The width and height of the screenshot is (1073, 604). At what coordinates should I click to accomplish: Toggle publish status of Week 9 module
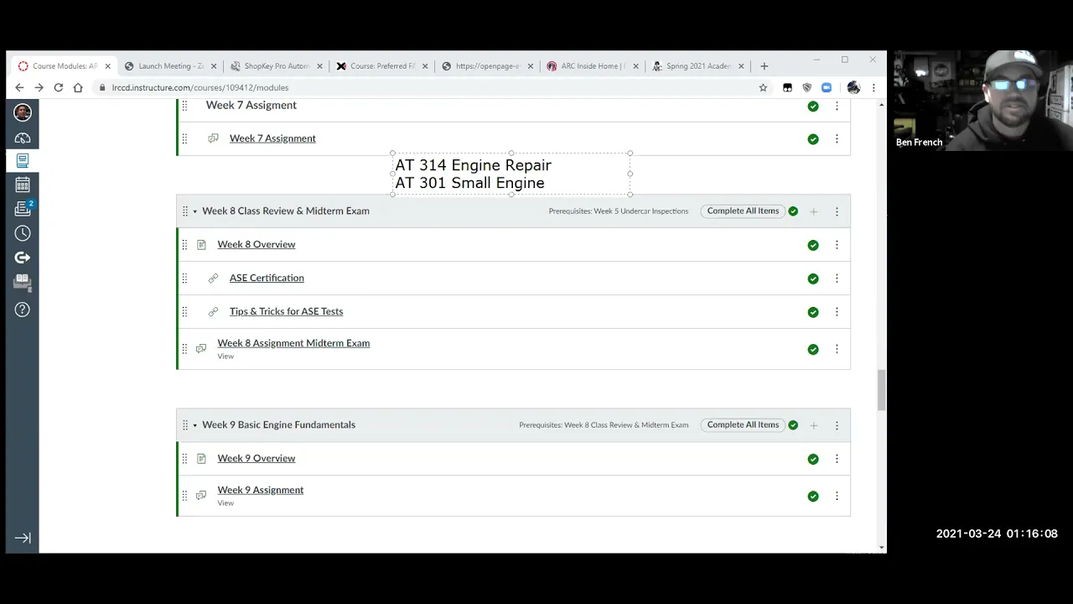793,425
